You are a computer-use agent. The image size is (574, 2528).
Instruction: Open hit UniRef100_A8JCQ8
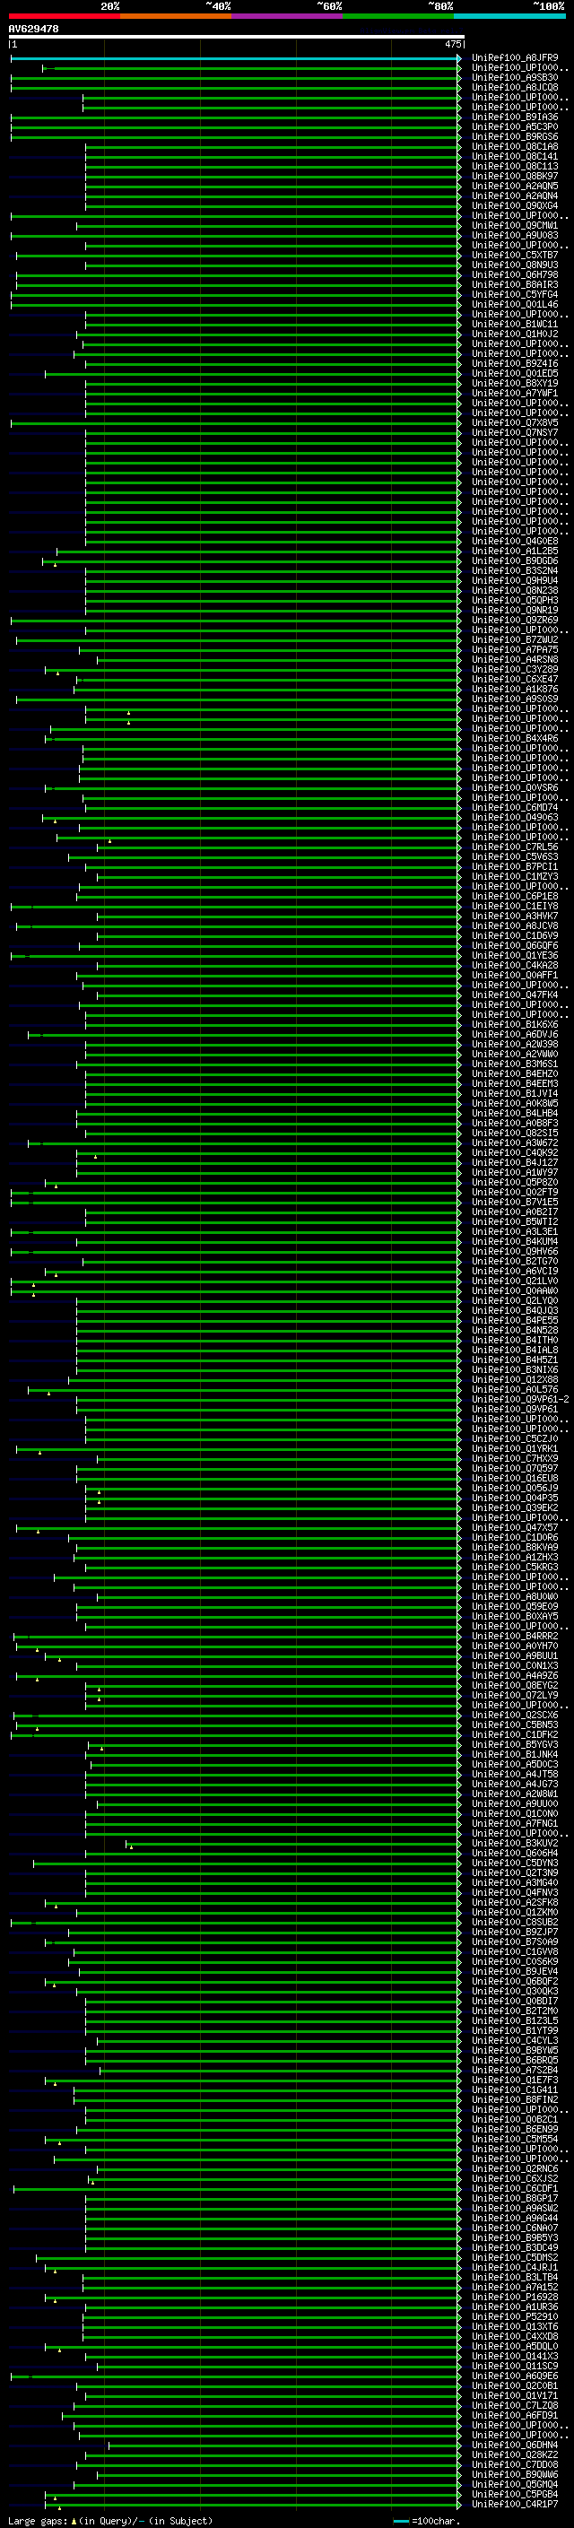click(x=514, y=87)
